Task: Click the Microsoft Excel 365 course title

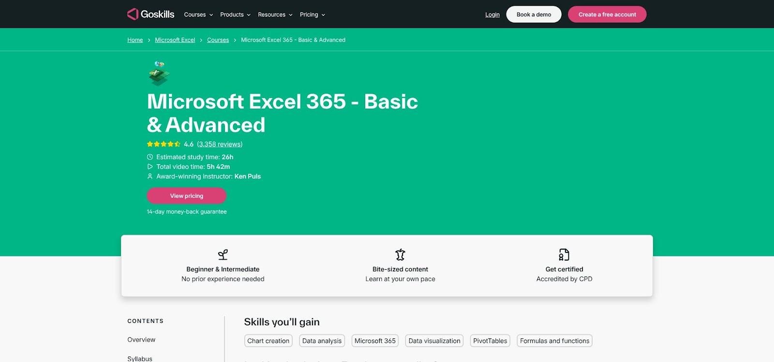Action: pos(283,113)
